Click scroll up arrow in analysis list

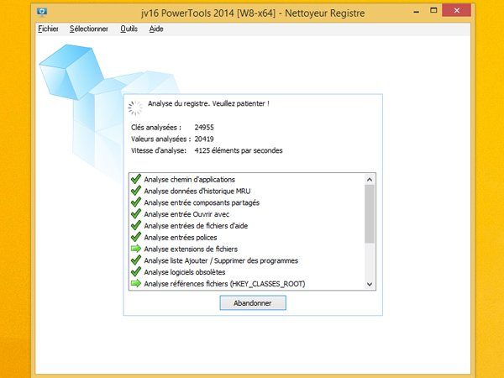[x=370, y=180]
